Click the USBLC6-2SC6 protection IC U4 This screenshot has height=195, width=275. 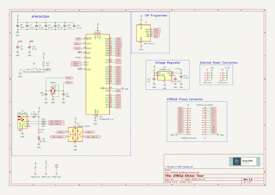pyautogui.click(x=75, y=134)
